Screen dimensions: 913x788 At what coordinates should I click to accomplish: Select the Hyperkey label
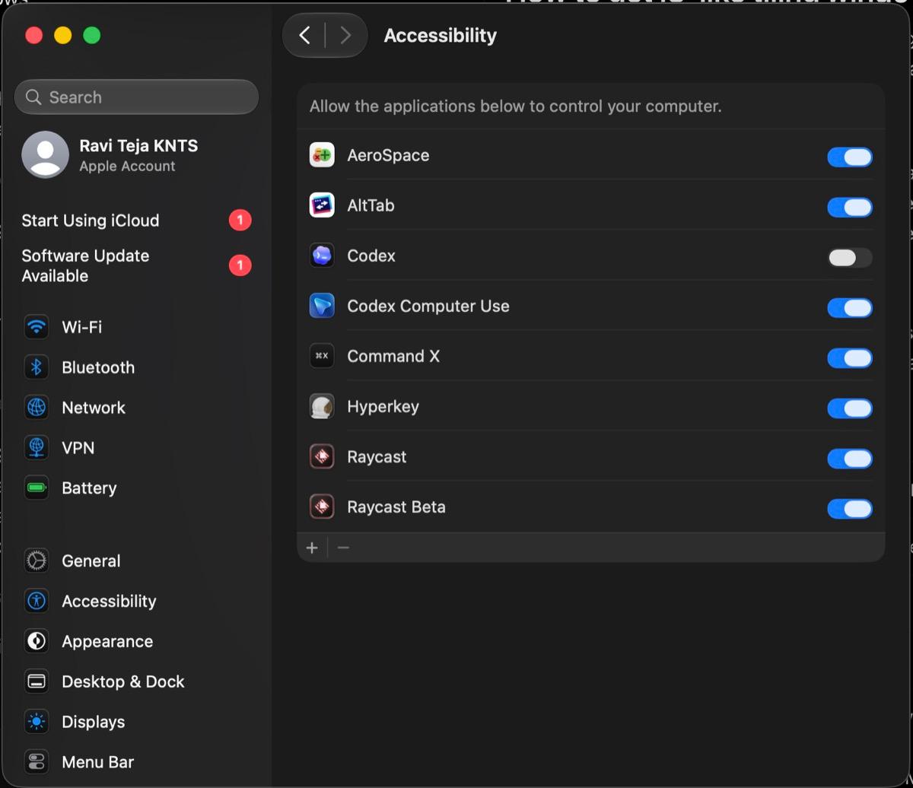(383, 407)
